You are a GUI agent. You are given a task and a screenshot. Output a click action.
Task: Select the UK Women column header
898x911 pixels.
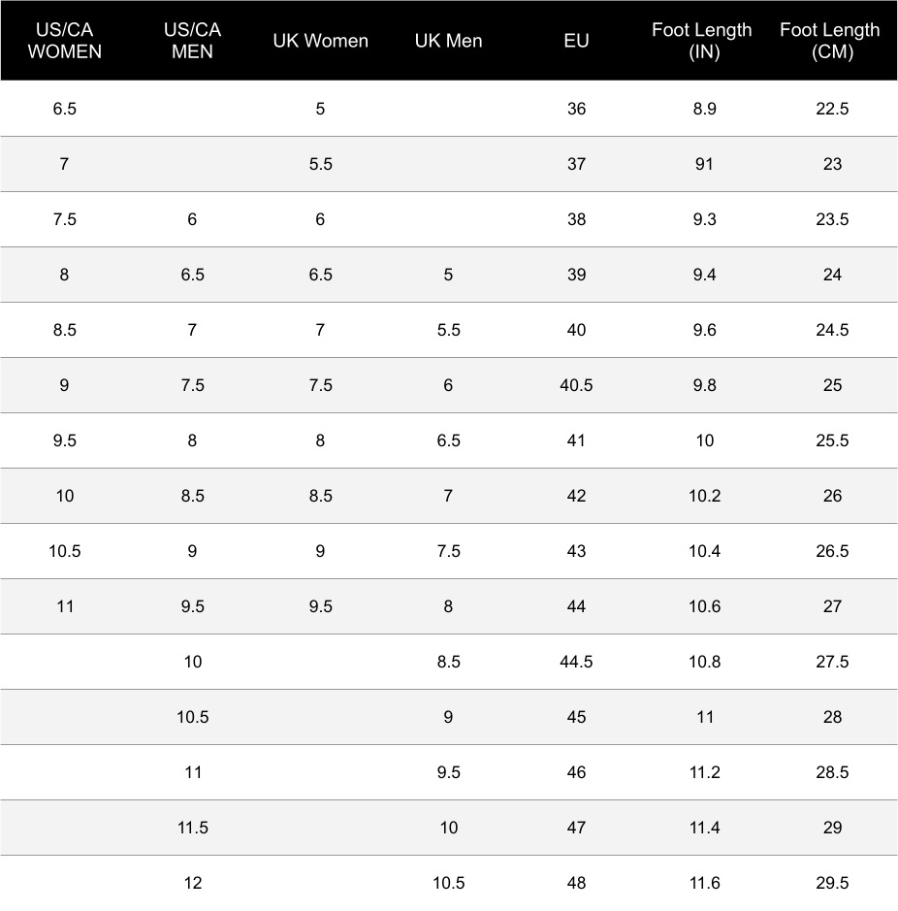(x=320, y=41)
